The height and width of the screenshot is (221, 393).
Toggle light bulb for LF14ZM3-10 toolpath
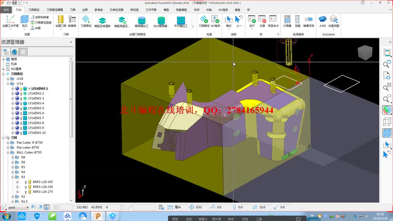pyautogui.click(x=21, y=133)
